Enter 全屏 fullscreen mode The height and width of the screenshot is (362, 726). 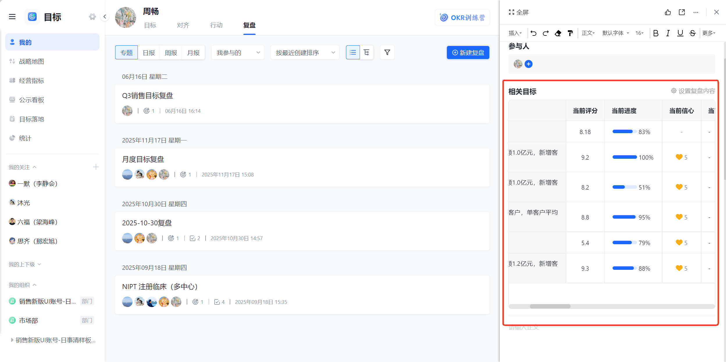pyautogui.click(x=518, y=12)
